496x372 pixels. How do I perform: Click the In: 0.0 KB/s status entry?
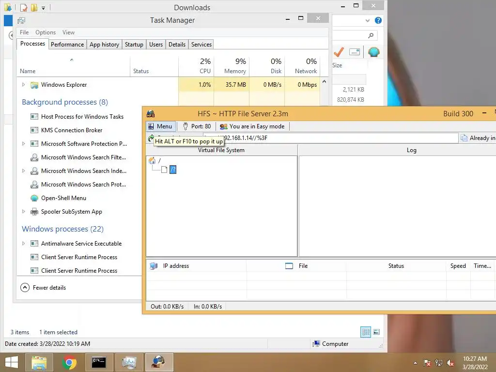[x=208, y=307]
